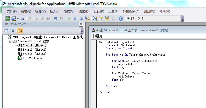Click the Sub DeleteAllObjects() code line

[116, 42]
